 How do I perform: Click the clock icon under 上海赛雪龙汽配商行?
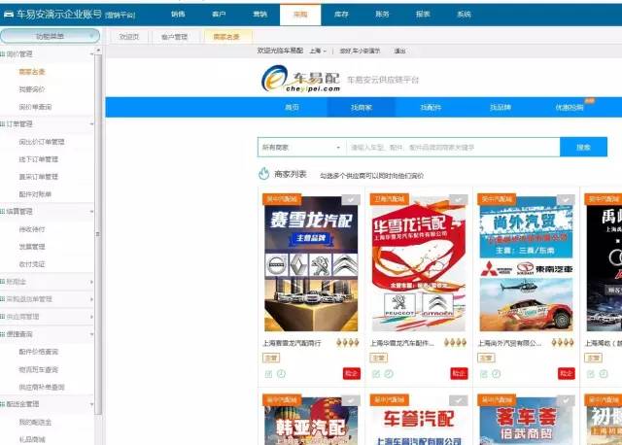click(x=281, y=374)
